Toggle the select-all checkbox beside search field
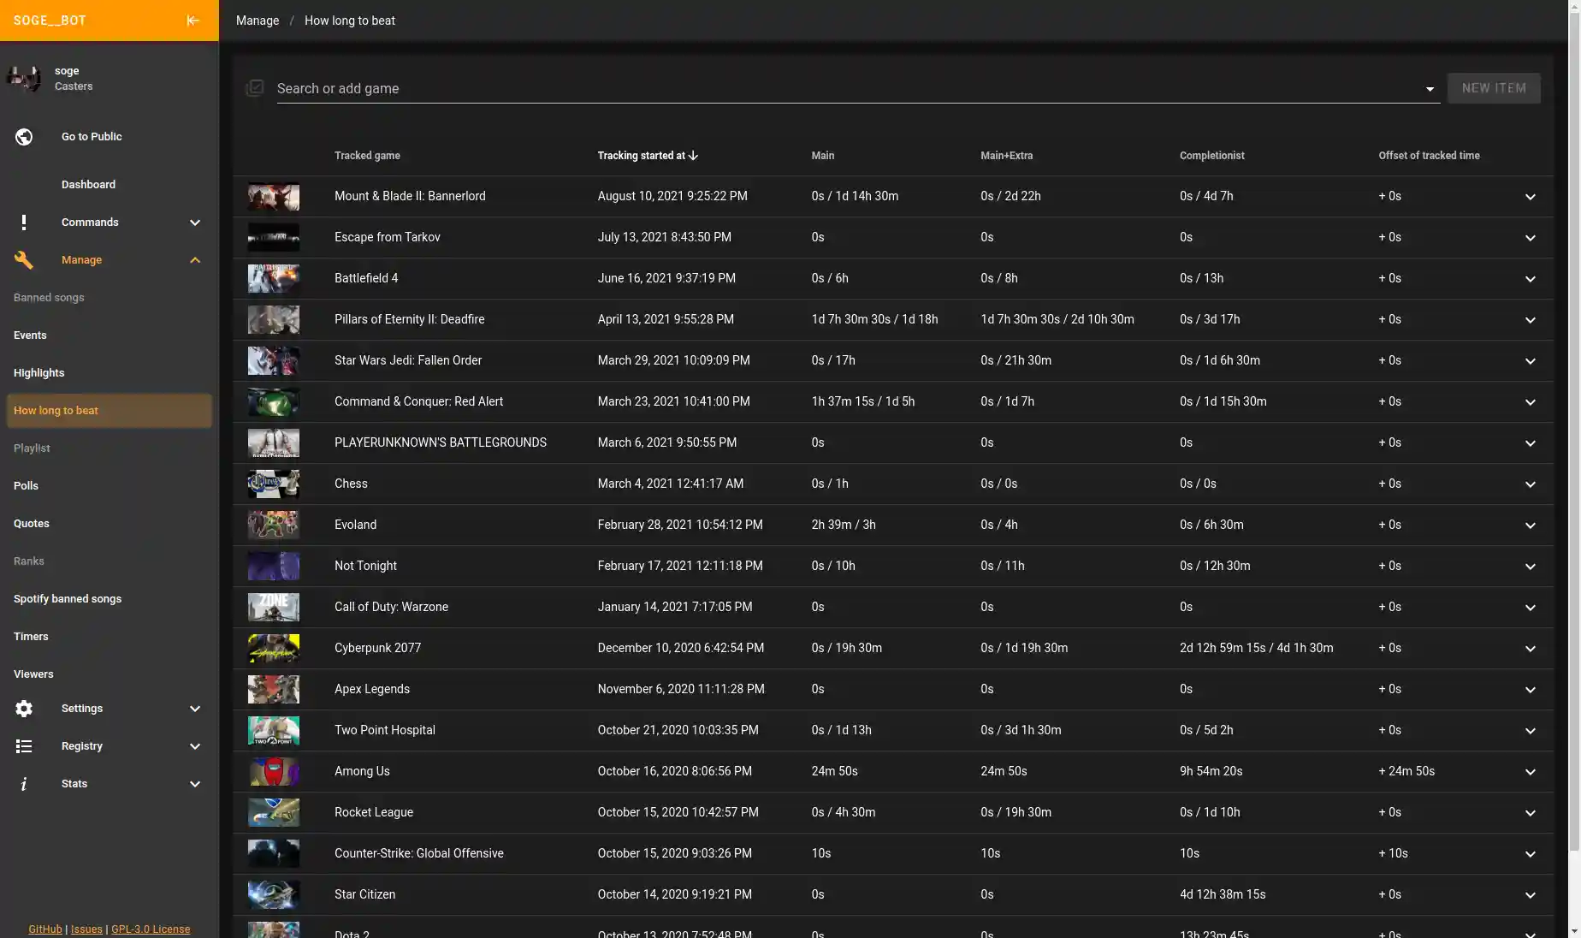This screenshot has height=938, width=1581. [255, 88]
